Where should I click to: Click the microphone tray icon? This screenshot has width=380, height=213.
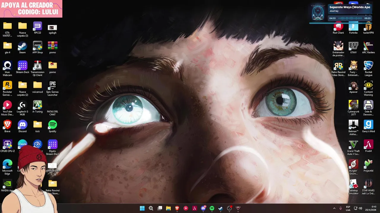coord(341,208)
